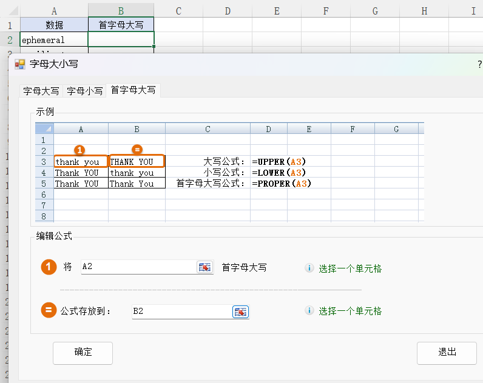Focus the 公式存放到 input containing B2
The image size is (483, 383).
pyautogui.click(x=181, y=311)
